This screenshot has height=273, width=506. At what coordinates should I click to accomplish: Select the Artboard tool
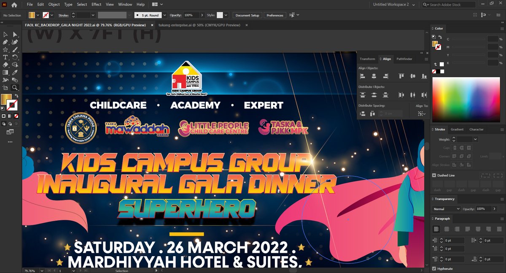pos(5,88)
